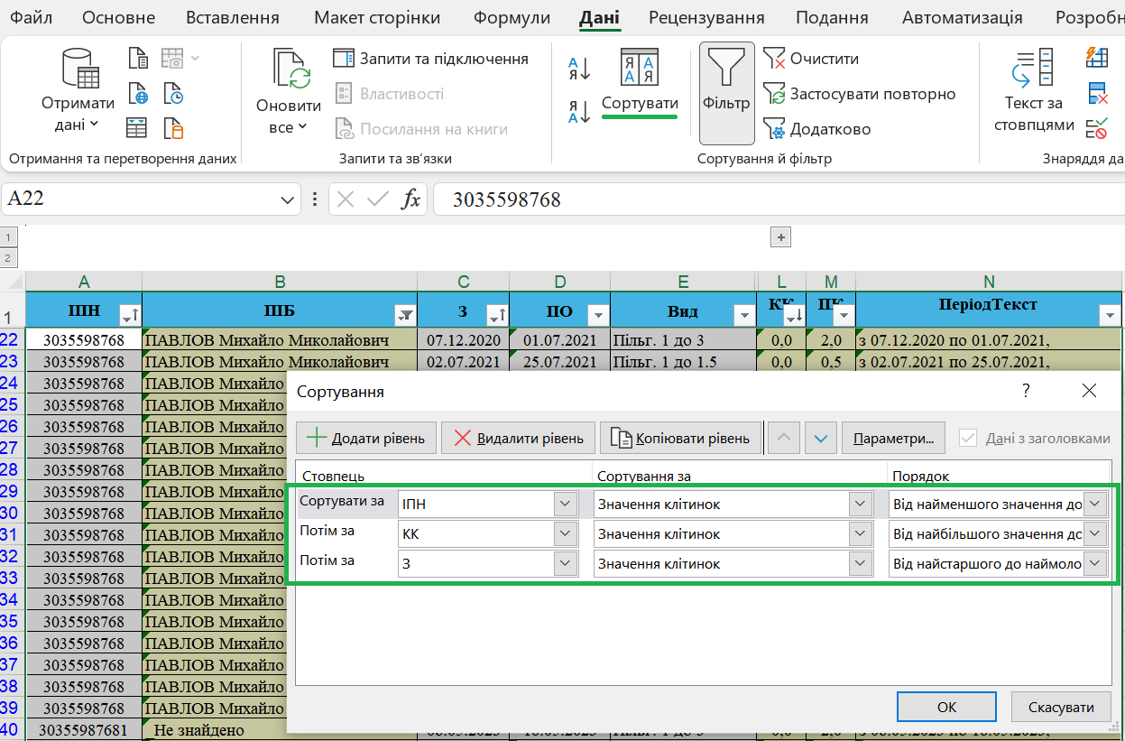Click the Додати рівень button

366,439
